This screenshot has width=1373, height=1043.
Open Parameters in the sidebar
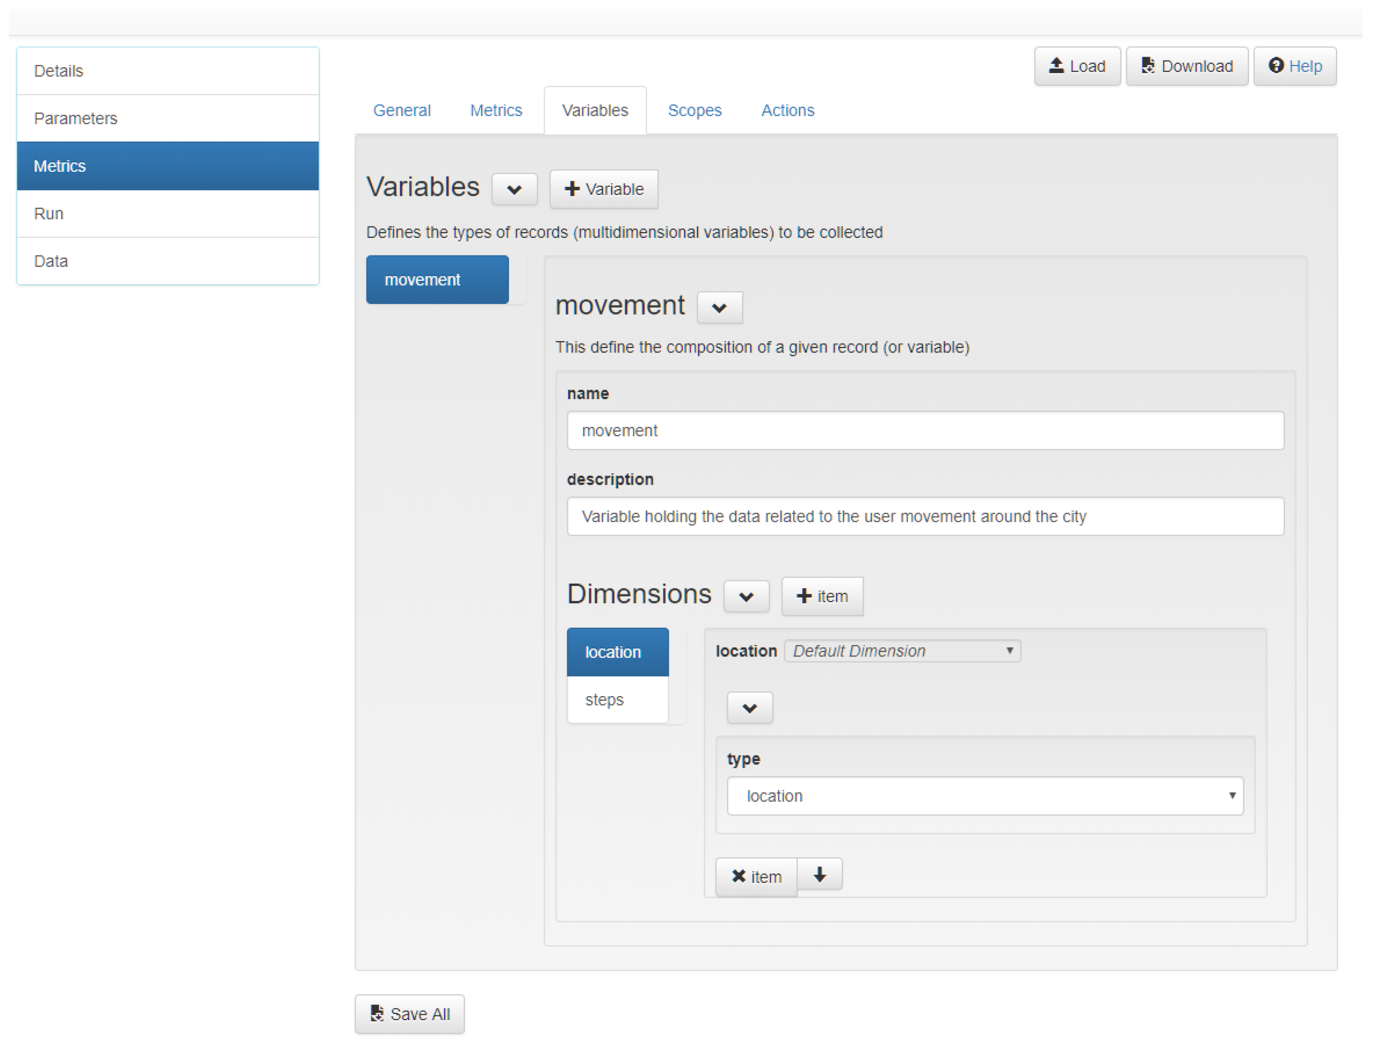point(168,119)
